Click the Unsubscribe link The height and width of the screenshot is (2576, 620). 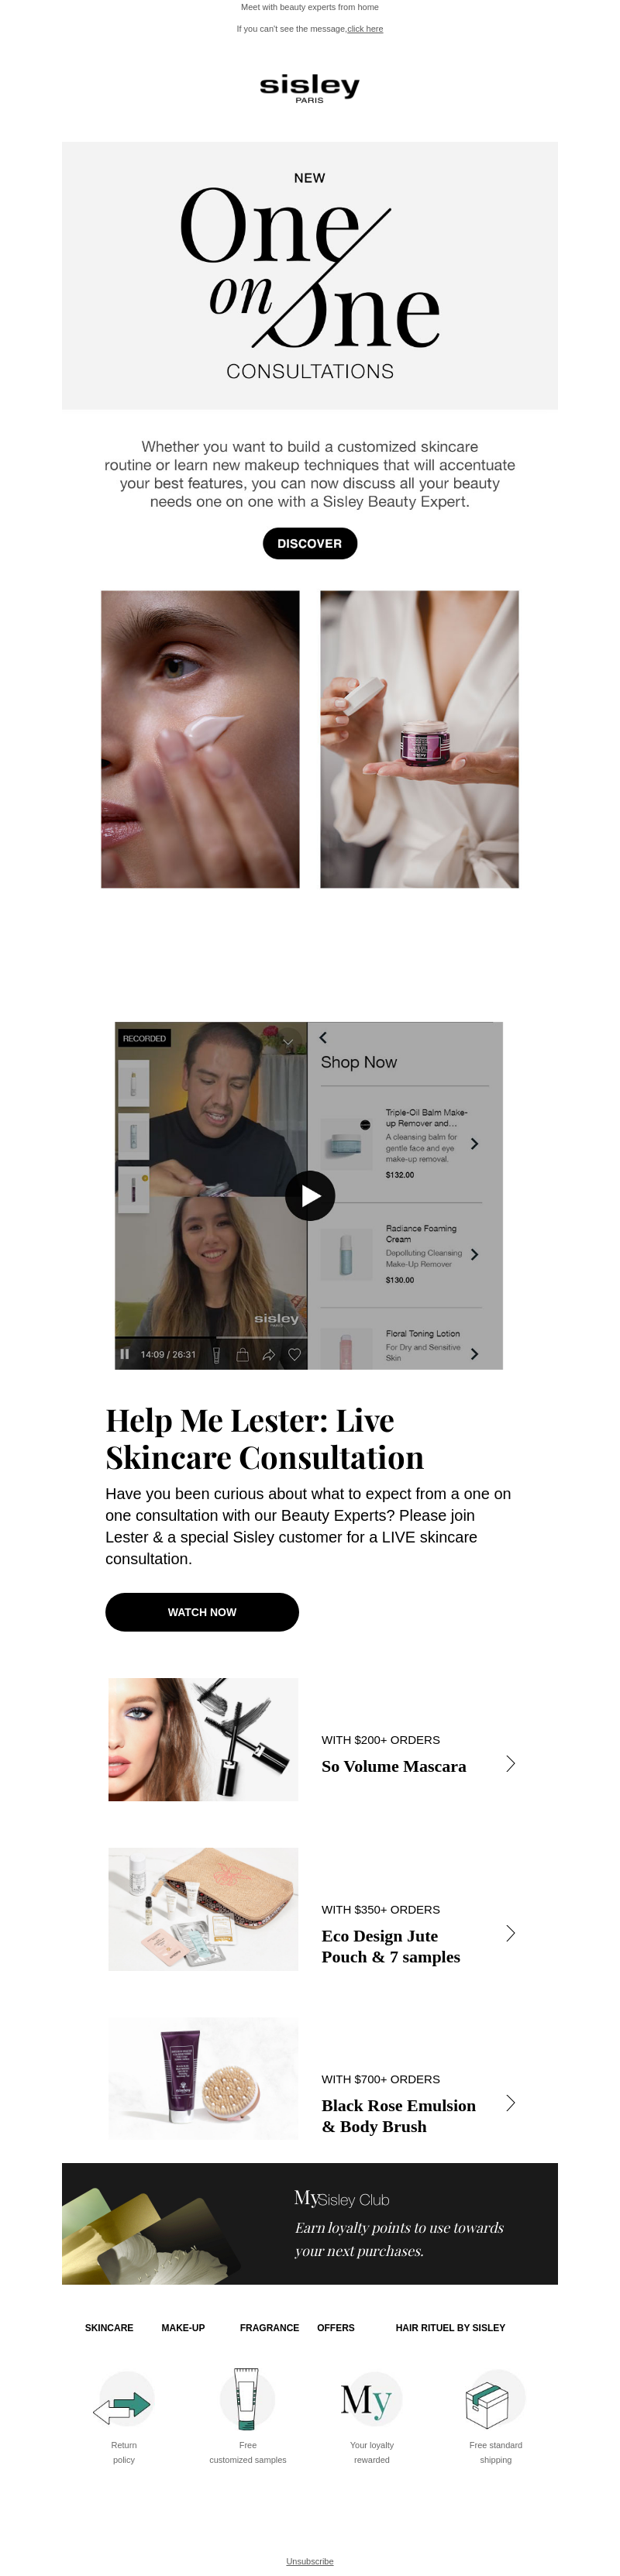click(x=310, y=2561)
